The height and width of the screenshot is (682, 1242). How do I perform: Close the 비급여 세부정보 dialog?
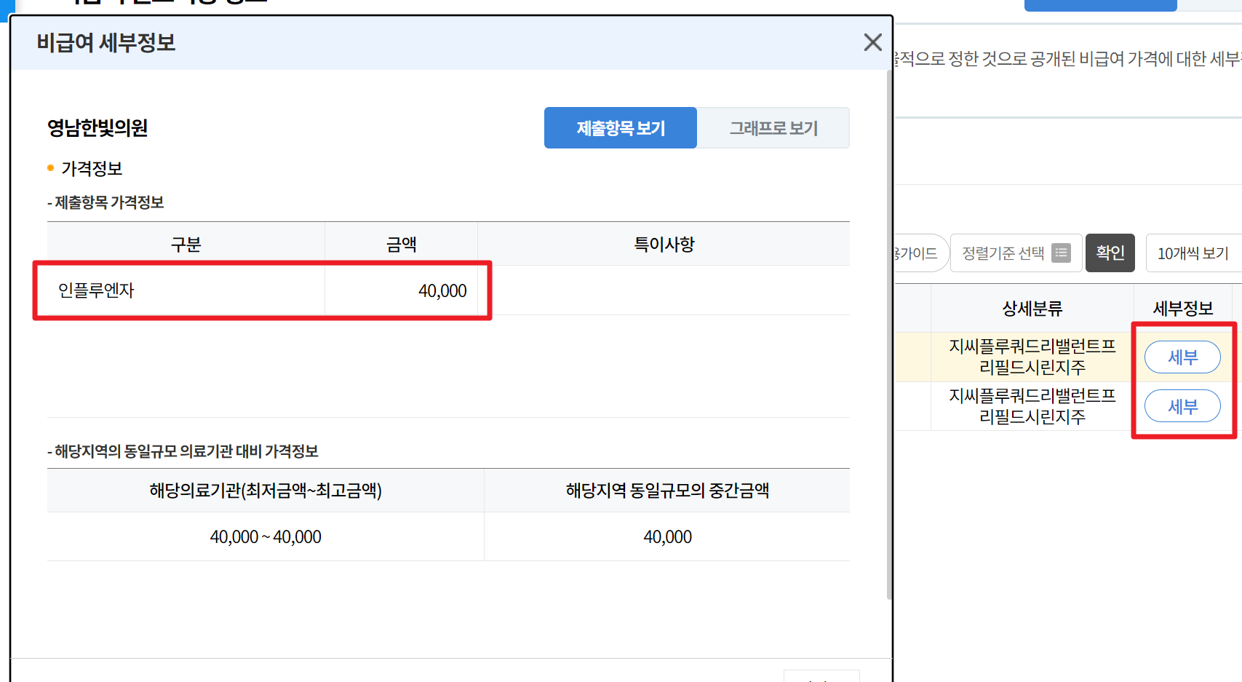[872, 42]
